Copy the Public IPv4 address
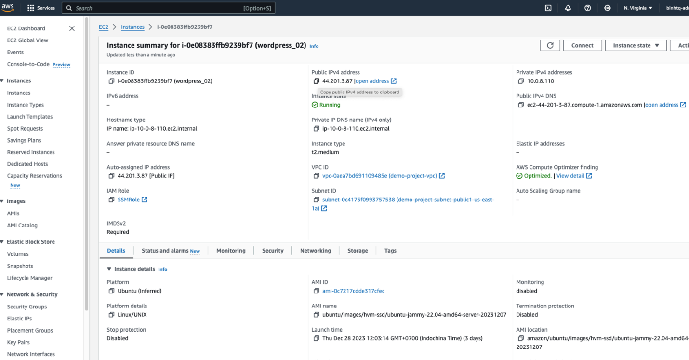This screenshot has width=689, height=360. pos(316,81)
